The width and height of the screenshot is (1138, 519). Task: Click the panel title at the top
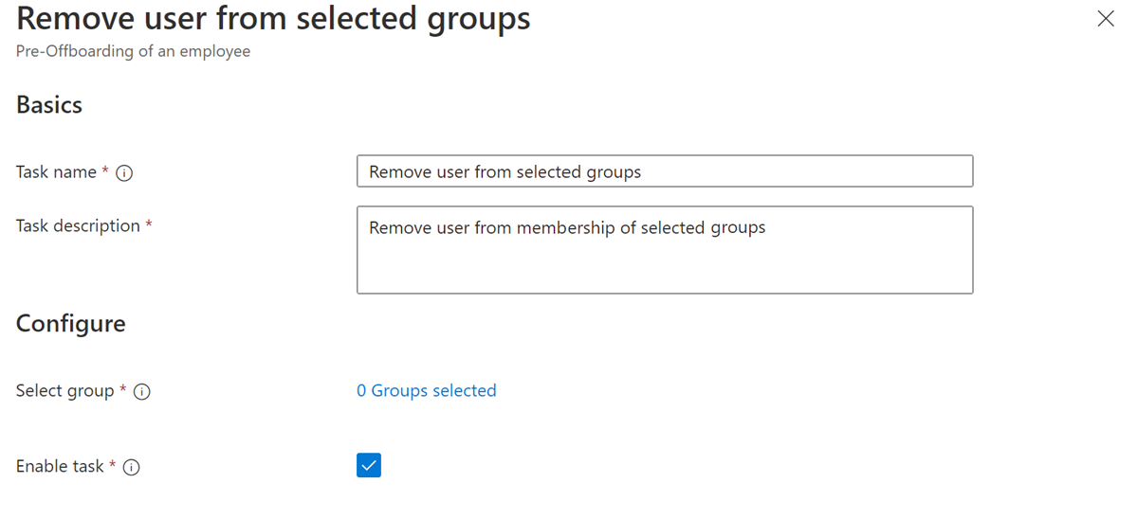(273, 19)
